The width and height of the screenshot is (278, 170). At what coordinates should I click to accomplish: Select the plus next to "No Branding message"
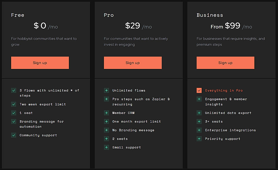pos(106,130)
